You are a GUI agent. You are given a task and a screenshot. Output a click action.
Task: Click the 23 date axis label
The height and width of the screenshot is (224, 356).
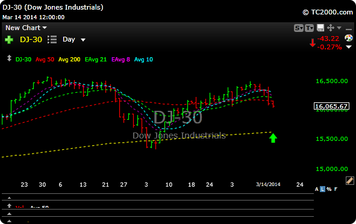point(24,184)
